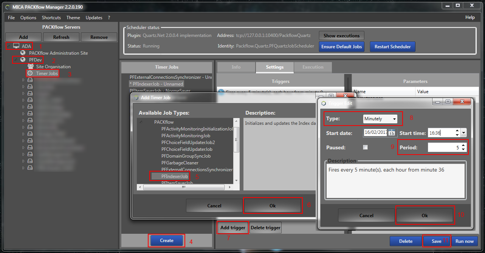Click the Add trigger button

pos(233,228)
